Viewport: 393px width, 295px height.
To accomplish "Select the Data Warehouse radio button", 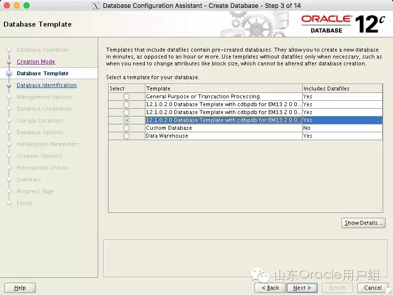I will point(126,136).
